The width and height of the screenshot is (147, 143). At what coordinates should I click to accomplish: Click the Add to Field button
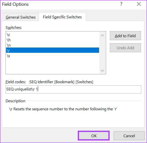(x=125, y=36)
